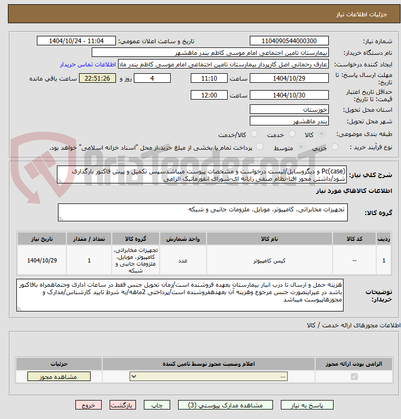The image size is (401, 419).
Task: Click the شماره نیاز field 1104090544000300
Action: pos(289,41)
